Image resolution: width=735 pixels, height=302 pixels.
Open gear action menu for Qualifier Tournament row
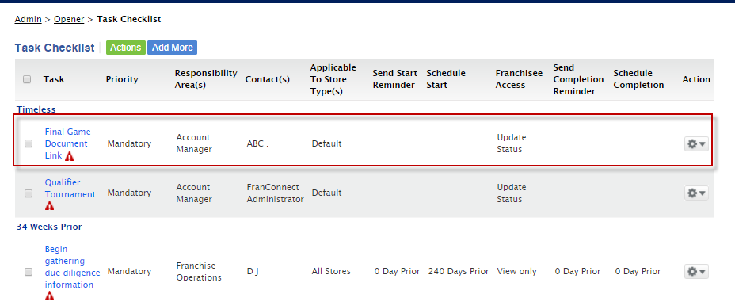coord(696,193)
